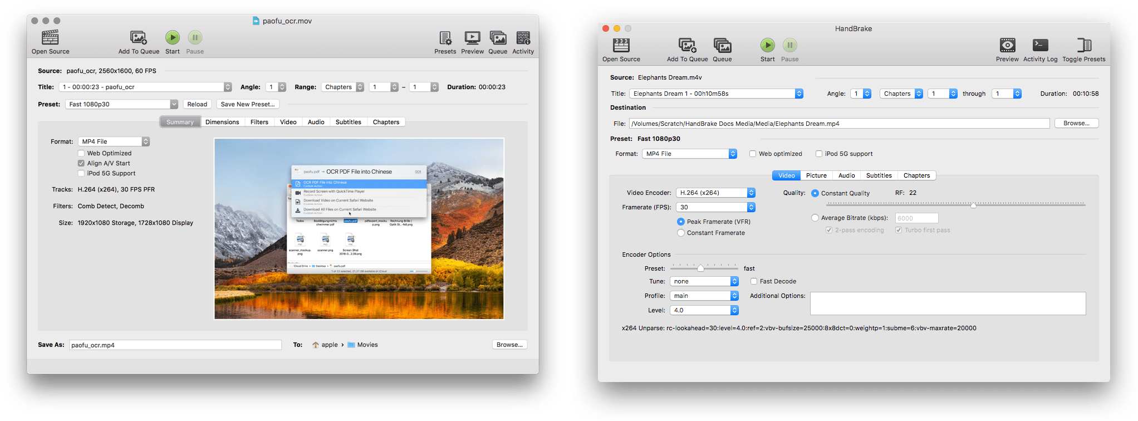Select the Average Bitrate (kbps) radio button
The height and width of the screenshot is (421, 1138).
pyautogui.click(x=815, y=218)
